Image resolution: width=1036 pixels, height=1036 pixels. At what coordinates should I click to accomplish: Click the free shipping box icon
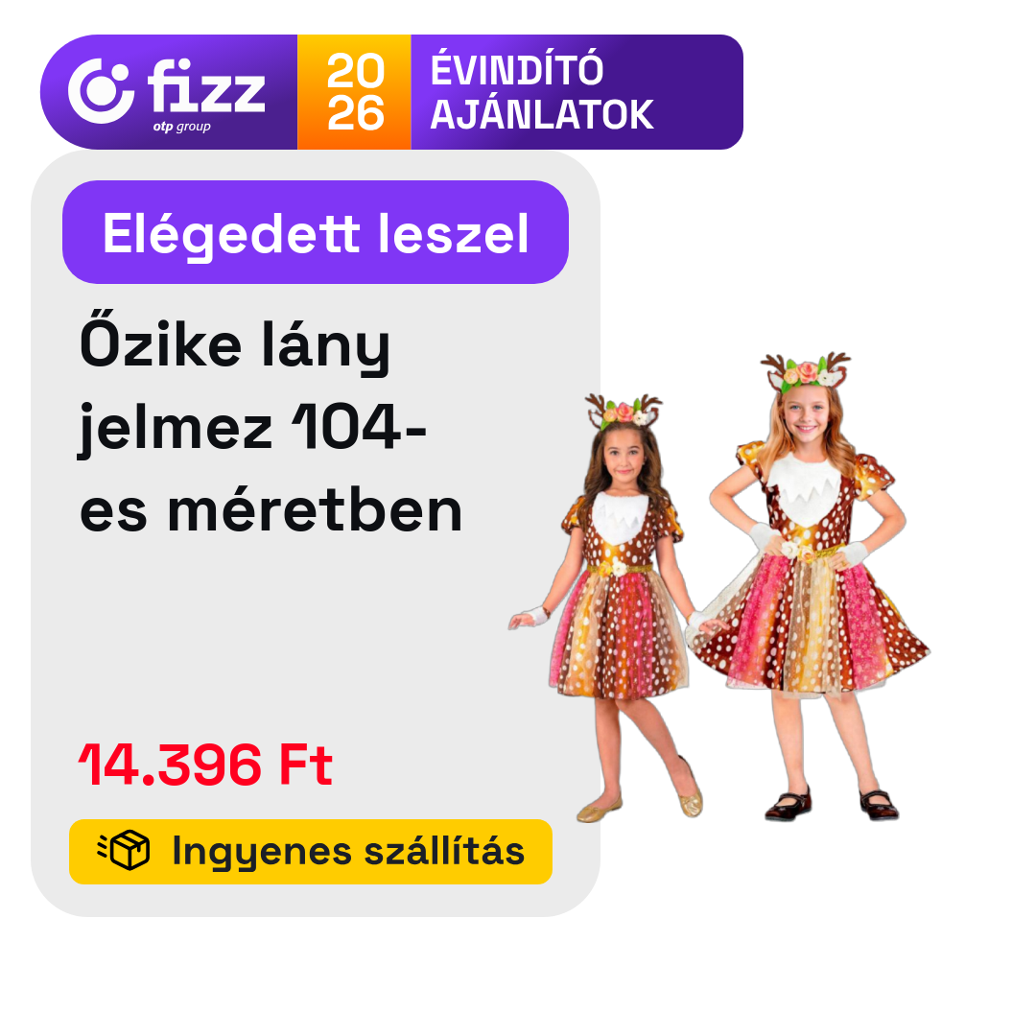(x=124, y=850)
